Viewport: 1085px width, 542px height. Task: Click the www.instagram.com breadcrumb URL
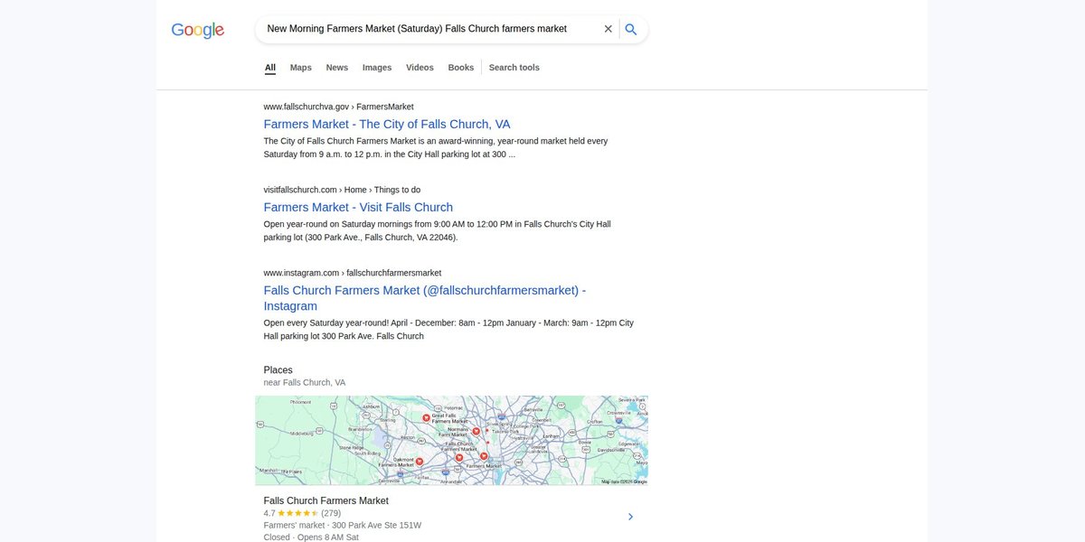coord(353,273)
